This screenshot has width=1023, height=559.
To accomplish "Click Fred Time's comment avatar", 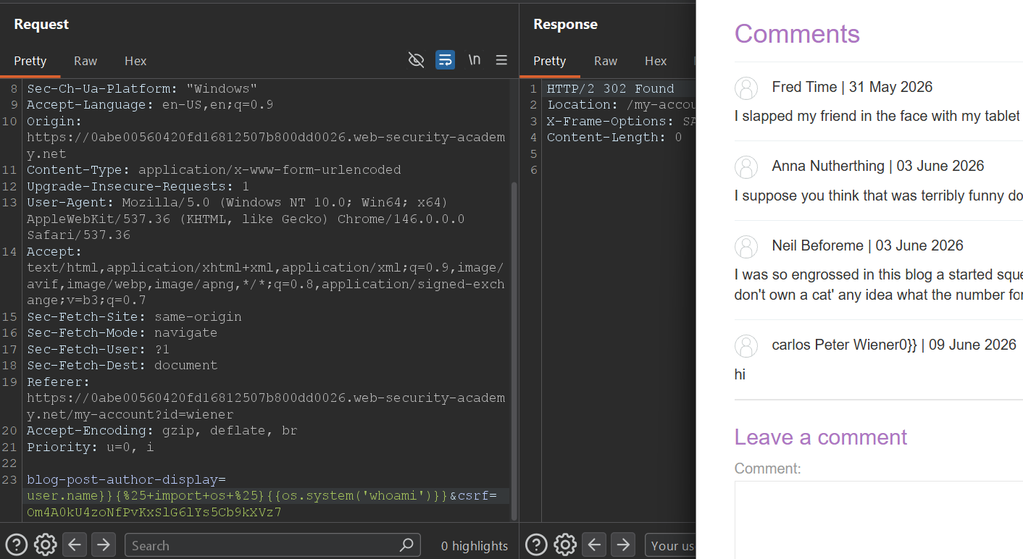I will tap(746, 88).
